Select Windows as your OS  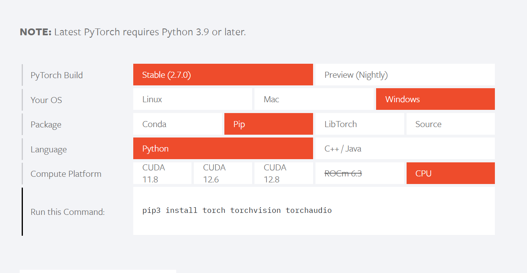tap(435, 99)
